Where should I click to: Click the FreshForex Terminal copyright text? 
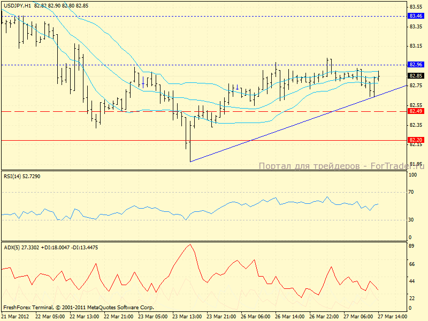[x=79, y=308]
